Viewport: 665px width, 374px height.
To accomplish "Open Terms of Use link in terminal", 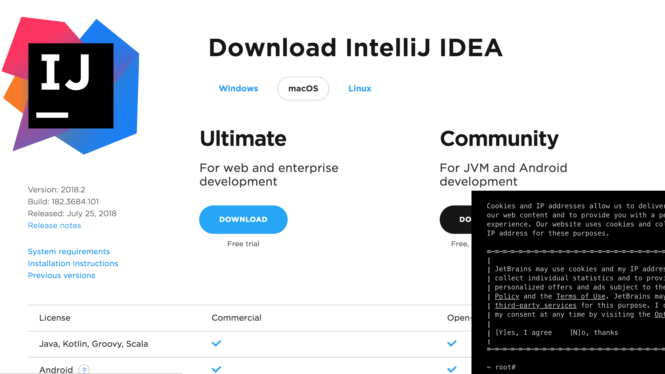I will pos(581,296).
